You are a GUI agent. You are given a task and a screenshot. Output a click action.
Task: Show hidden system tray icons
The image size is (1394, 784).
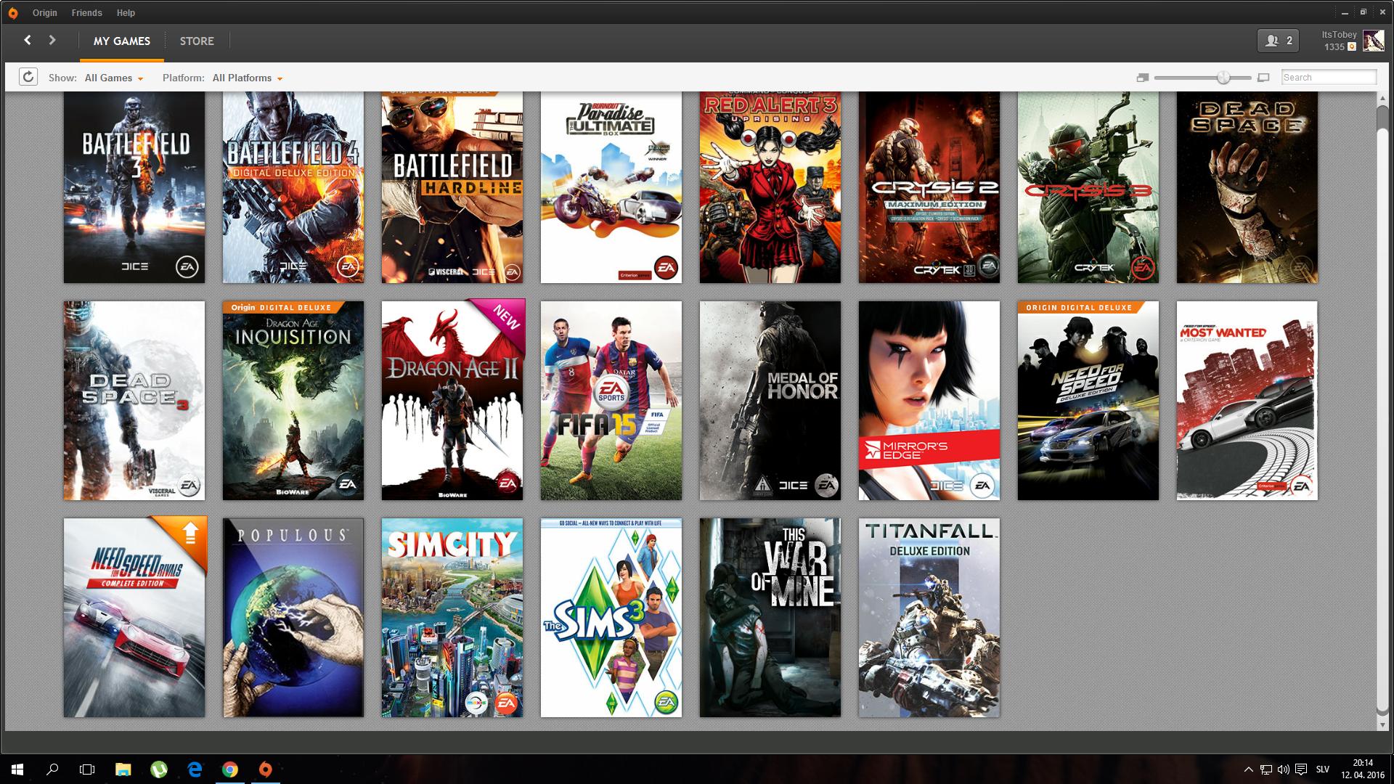[1248, 769]
